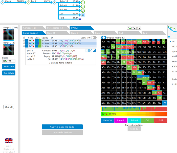Click the 2♠ board card above the matrix

(x=139, y=28)
